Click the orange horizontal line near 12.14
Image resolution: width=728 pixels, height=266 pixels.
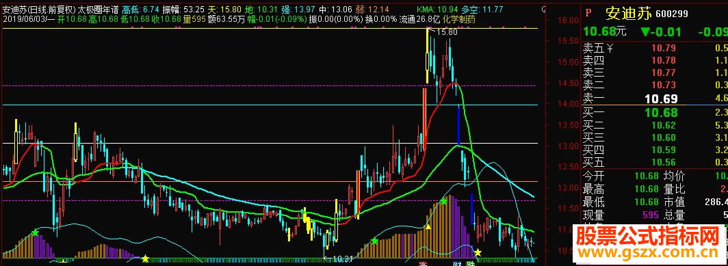pos(270,181)
